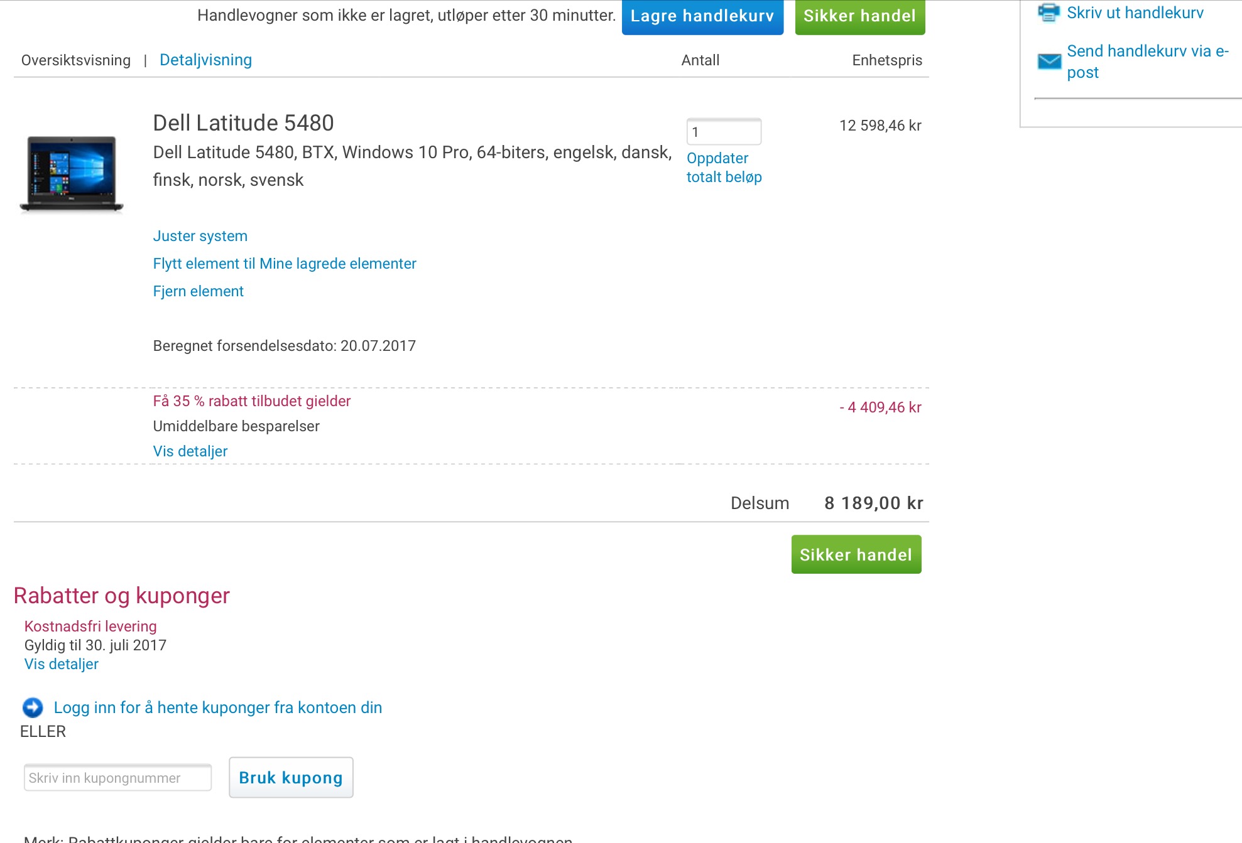Open the Send handlekurv via e-post link
Image resolution: width=1242 pixels, height=843 pixels.
pyautogui.click(x=1147, y=62)
